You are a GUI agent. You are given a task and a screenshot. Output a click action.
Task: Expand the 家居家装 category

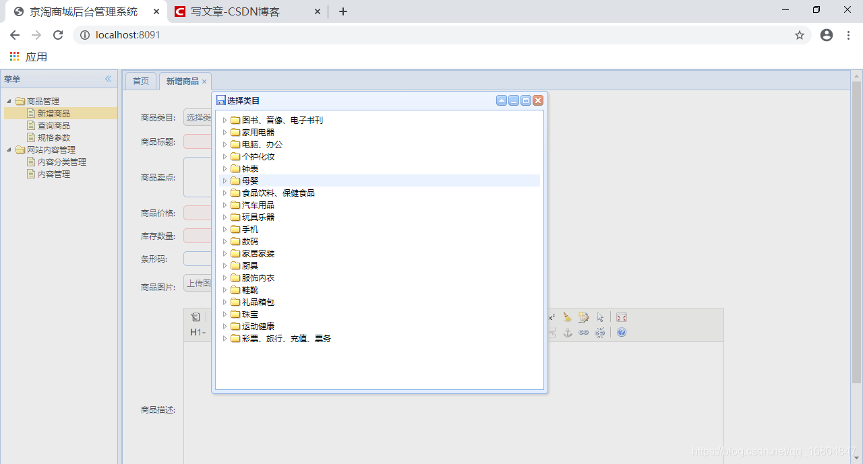(x=225, y=254)
